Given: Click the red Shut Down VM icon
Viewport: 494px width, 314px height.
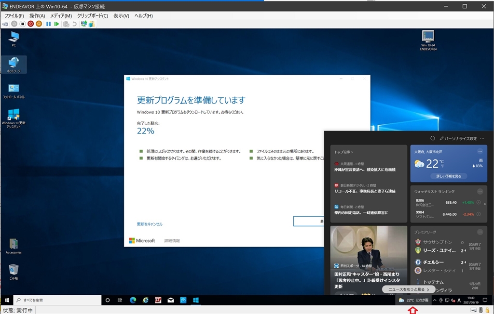Looking at the screenshot, I should pyautogui.click(x=30, y=24).
